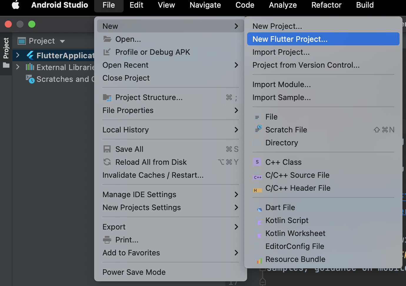Expand the External Libraries tree node
The width and height of the screenshot is (406, 286).
18,67
